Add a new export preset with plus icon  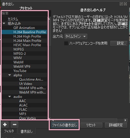coord(5,124)
